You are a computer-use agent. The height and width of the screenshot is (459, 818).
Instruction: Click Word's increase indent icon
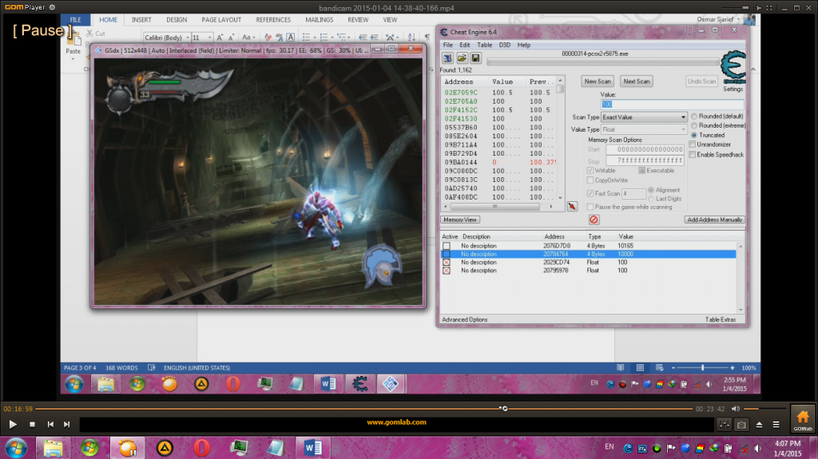click(374, 37)
